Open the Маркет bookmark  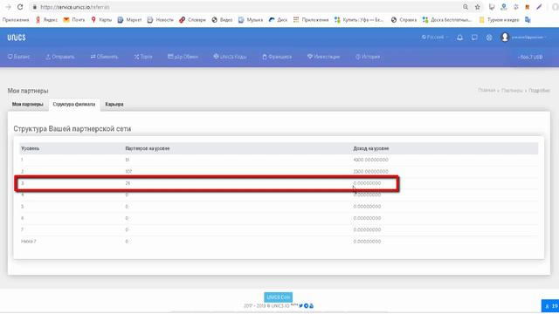130,20
